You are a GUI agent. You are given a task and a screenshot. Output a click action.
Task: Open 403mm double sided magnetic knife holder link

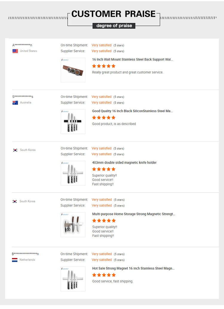pyautogui.click(x=124, y=163)
